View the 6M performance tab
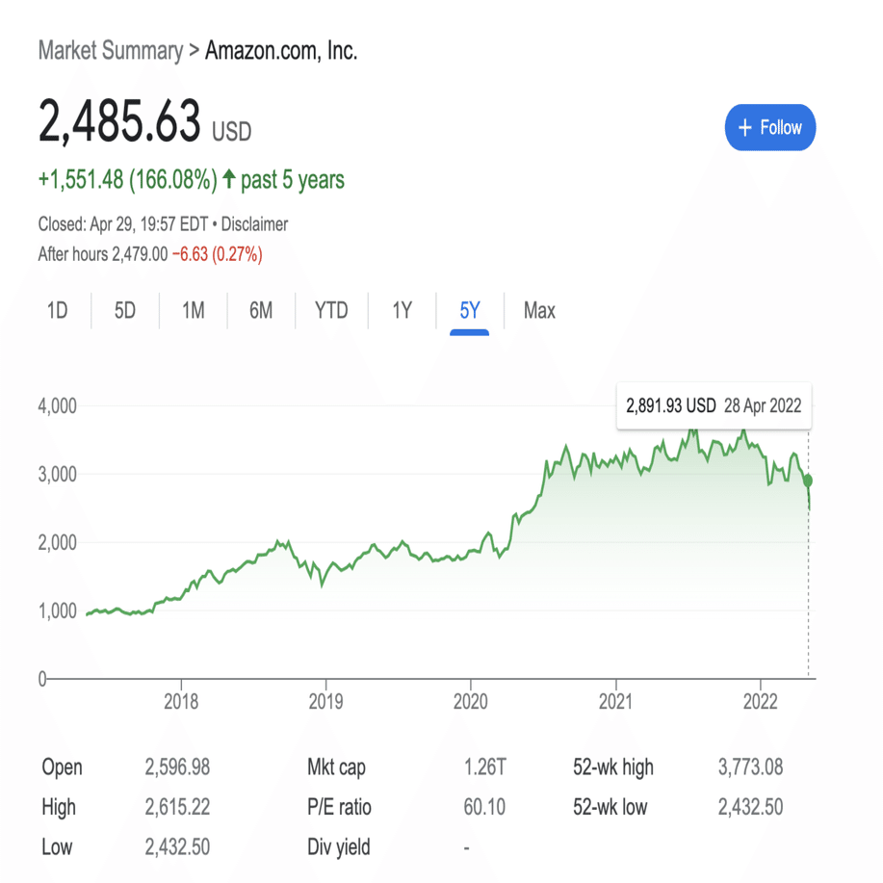Viewport: 883px width, 883px height. (260, 311)
